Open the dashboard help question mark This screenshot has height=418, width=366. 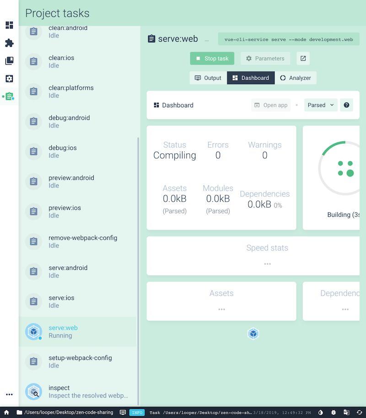(x=346, y=105)
